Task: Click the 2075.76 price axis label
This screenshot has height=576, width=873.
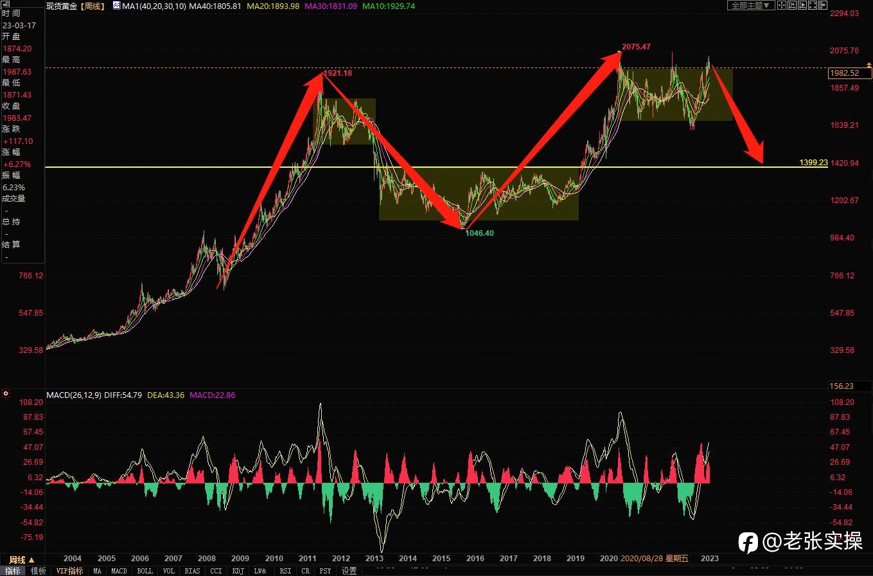Action: (844, 51)
